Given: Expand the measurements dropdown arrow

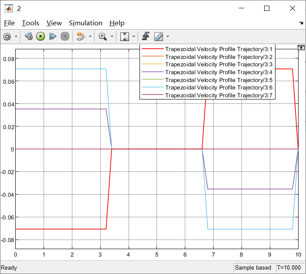Looking at the screenshot, I should 168,37.
